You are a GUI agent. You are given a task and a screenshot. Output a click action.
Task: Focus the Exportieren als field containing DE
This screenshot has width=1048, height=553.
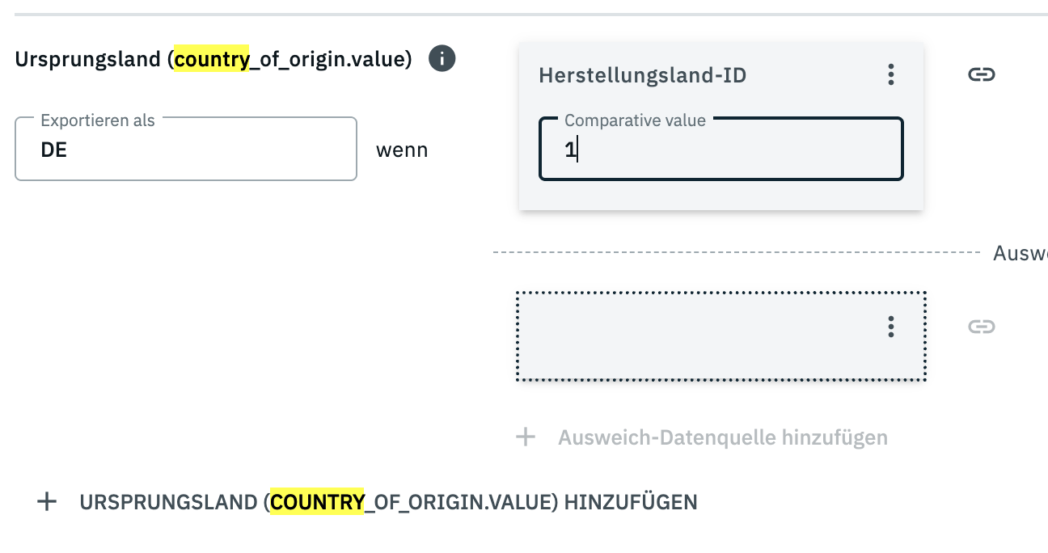(x=185, y=150)
